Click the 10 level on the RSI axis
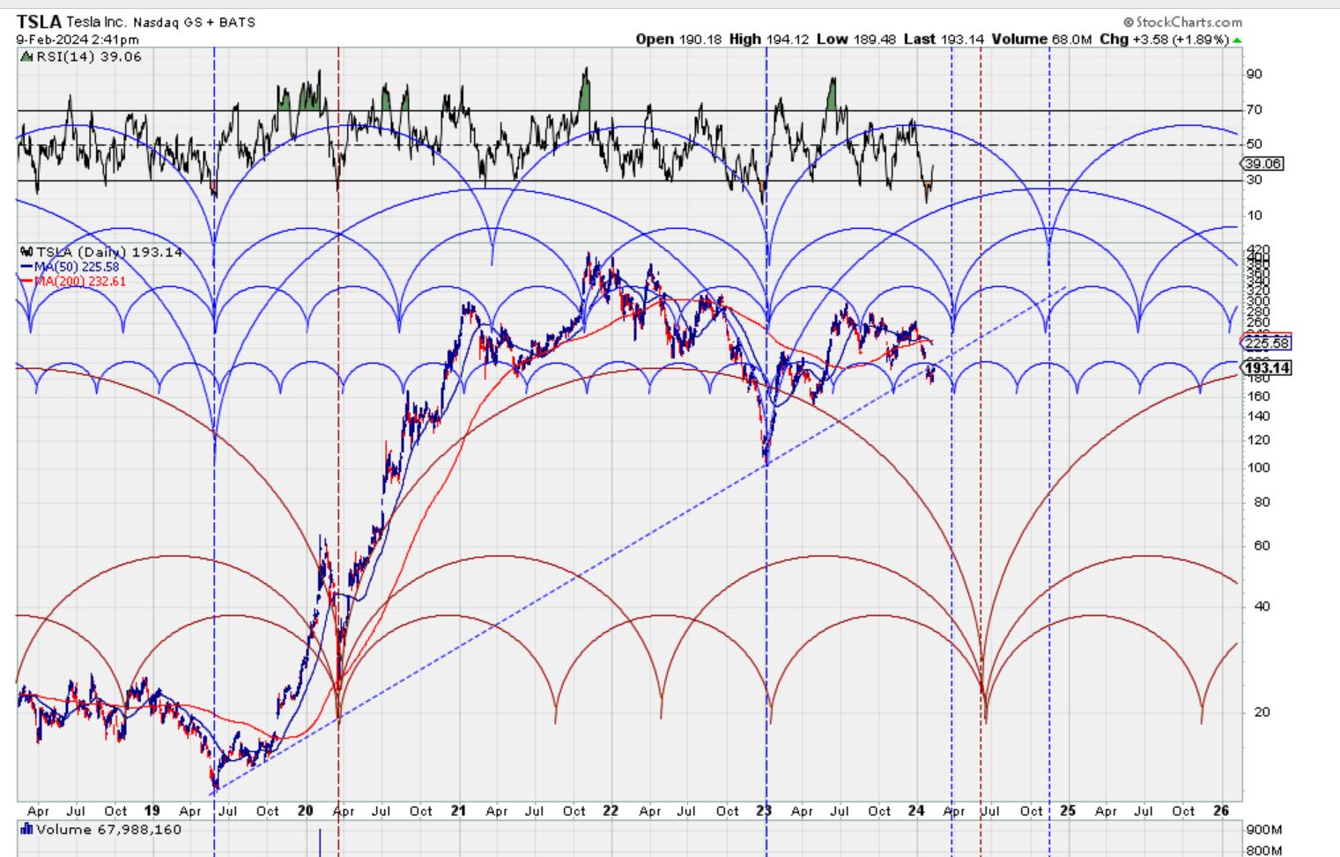Viewport: 1340px width, 857px height. [1254, 215]
